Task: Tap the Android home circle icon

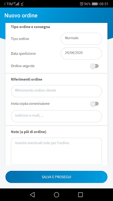Action: point(56,194)
